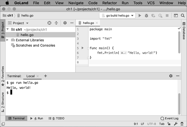Collapse all in the Project panel

tap(56, 23)
